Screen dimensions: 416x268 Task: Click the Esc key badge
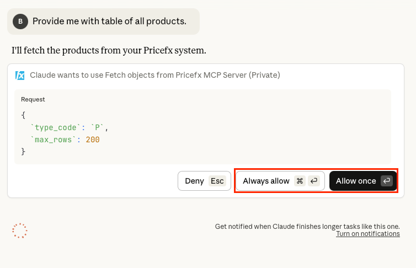(x=217, y=181)
